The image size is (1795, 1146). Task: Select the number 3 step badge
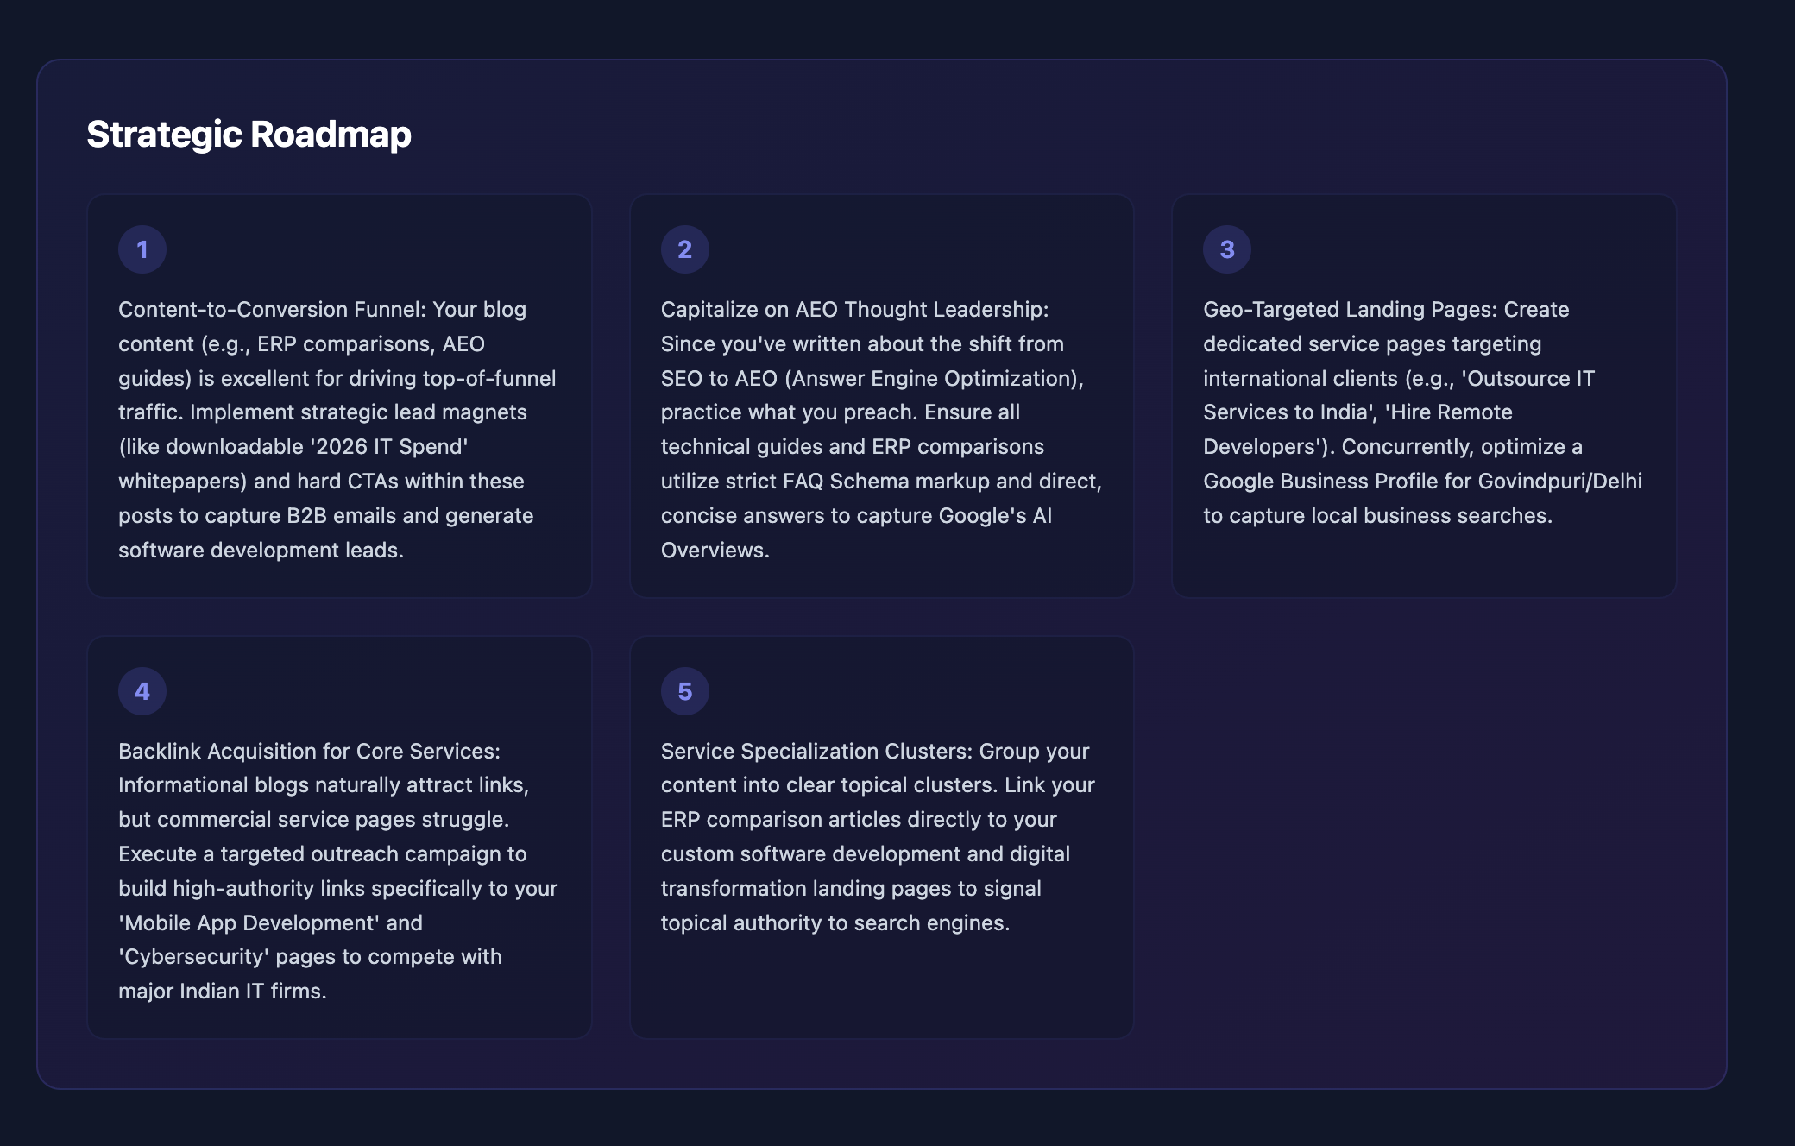(1227, 249)
